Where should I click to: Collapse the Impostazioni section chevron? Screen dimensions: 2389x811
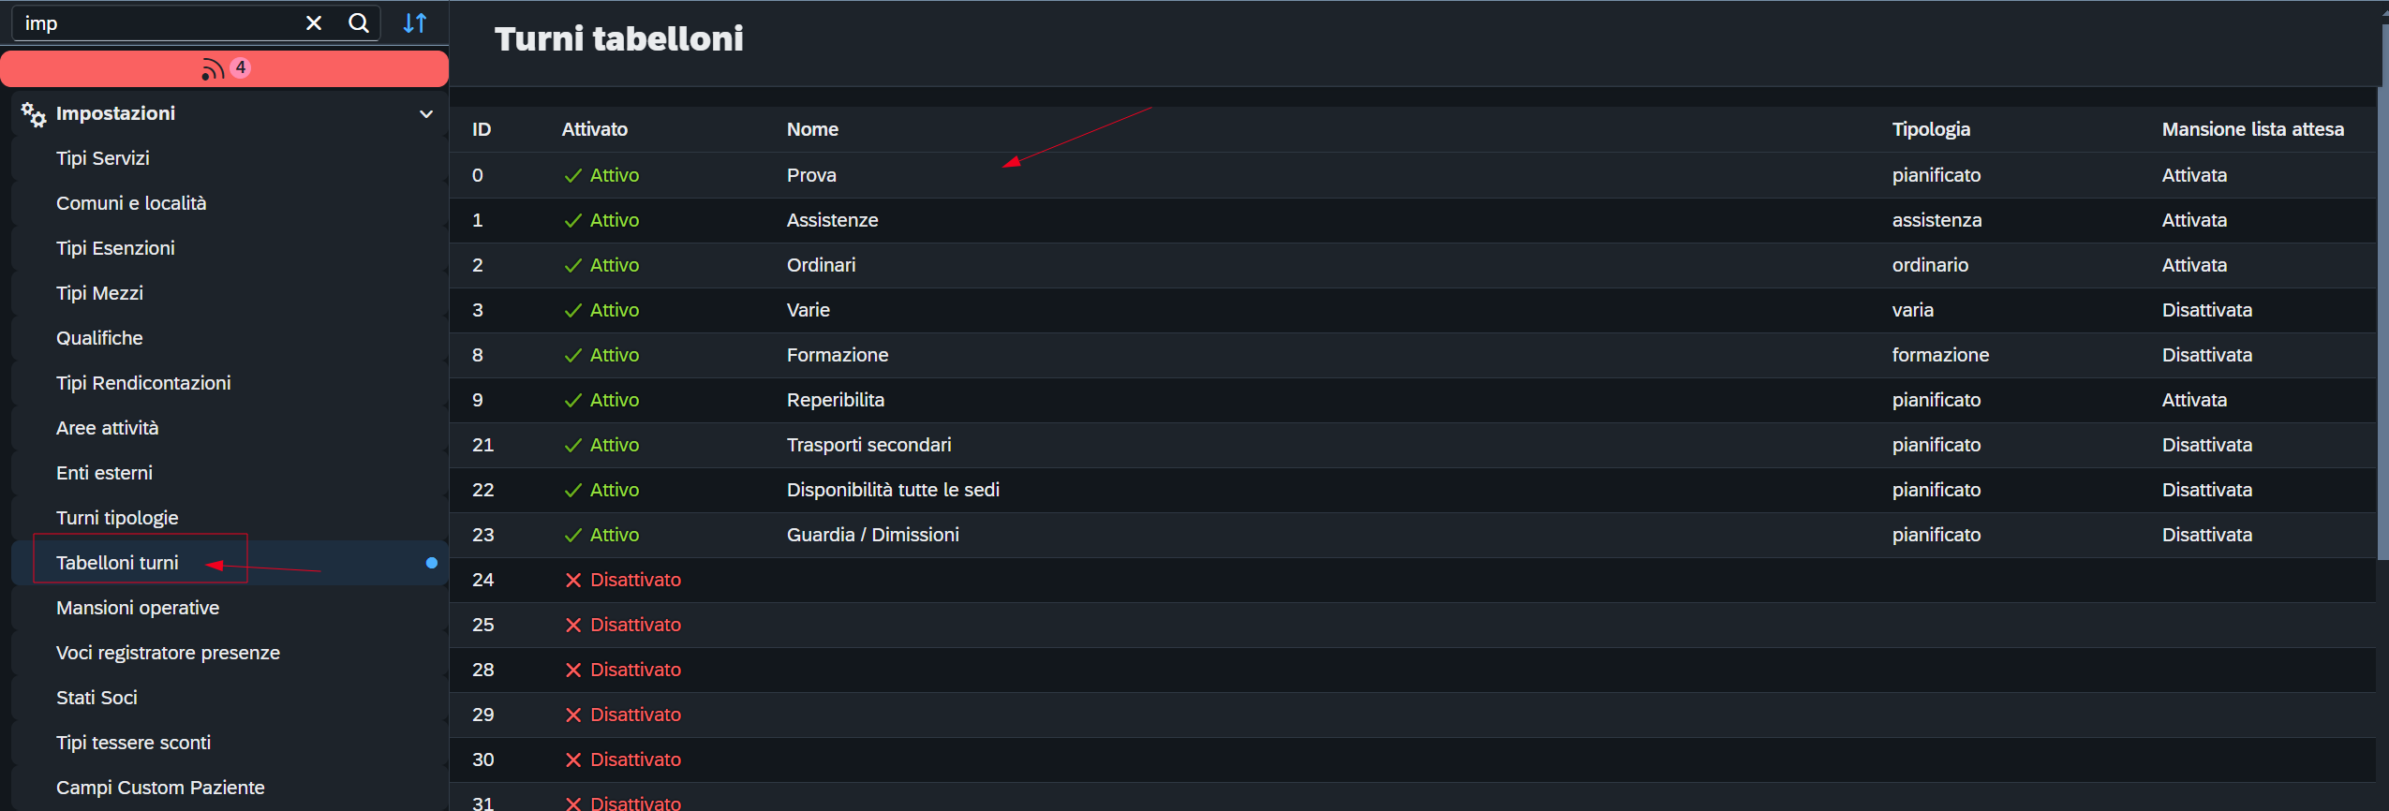click(426, 114)
